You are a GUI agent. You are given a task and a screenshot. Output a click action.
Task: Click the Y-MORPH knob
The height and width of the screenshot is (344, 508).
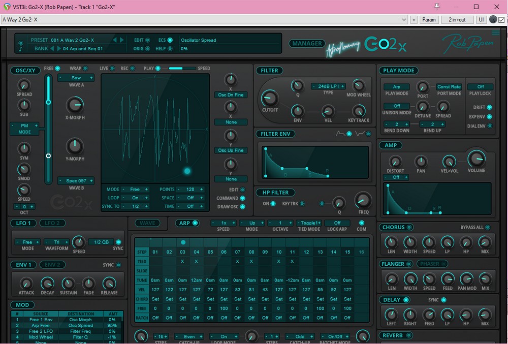(75, 146)
